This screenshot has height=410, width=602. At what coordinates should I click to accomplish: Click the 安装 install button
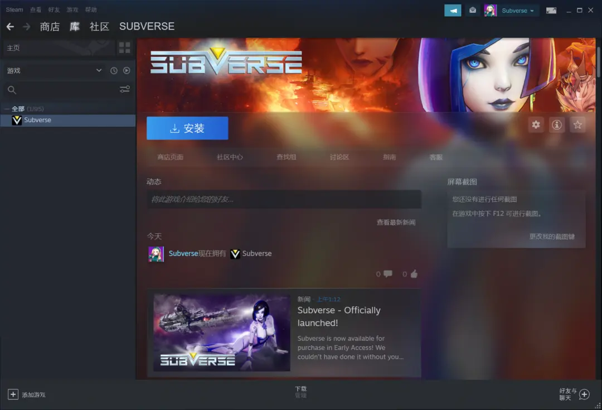tap(187, 128)
